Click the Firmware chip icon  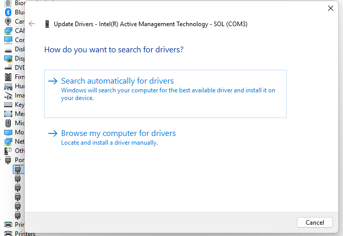coord(8,77)
